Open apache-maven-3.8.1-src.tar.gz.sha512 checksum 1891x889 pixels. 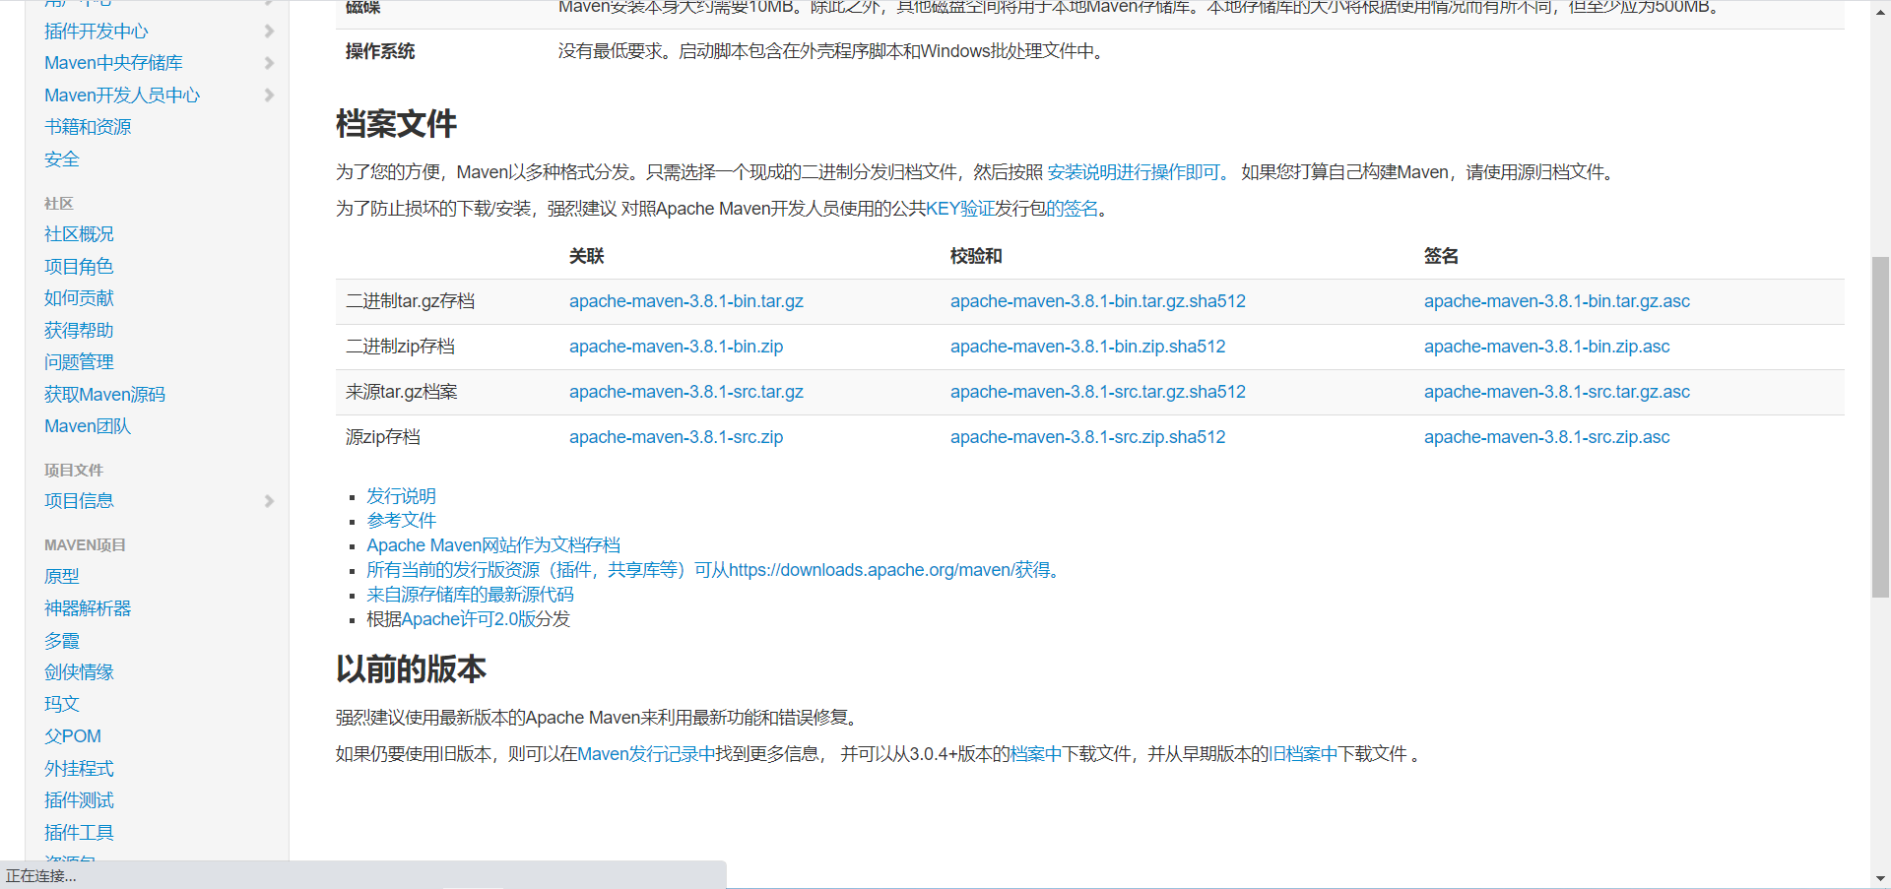point(1098,392)
